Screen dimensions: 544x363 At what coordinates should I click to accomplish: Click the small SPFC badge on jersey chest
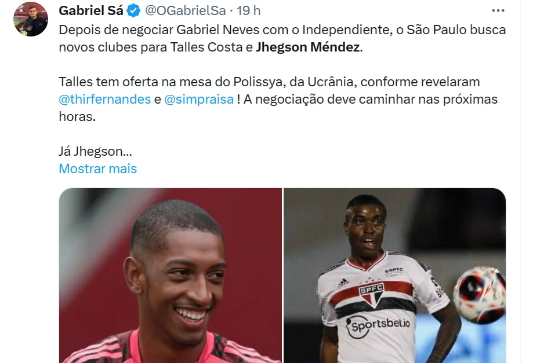point(394,272)
